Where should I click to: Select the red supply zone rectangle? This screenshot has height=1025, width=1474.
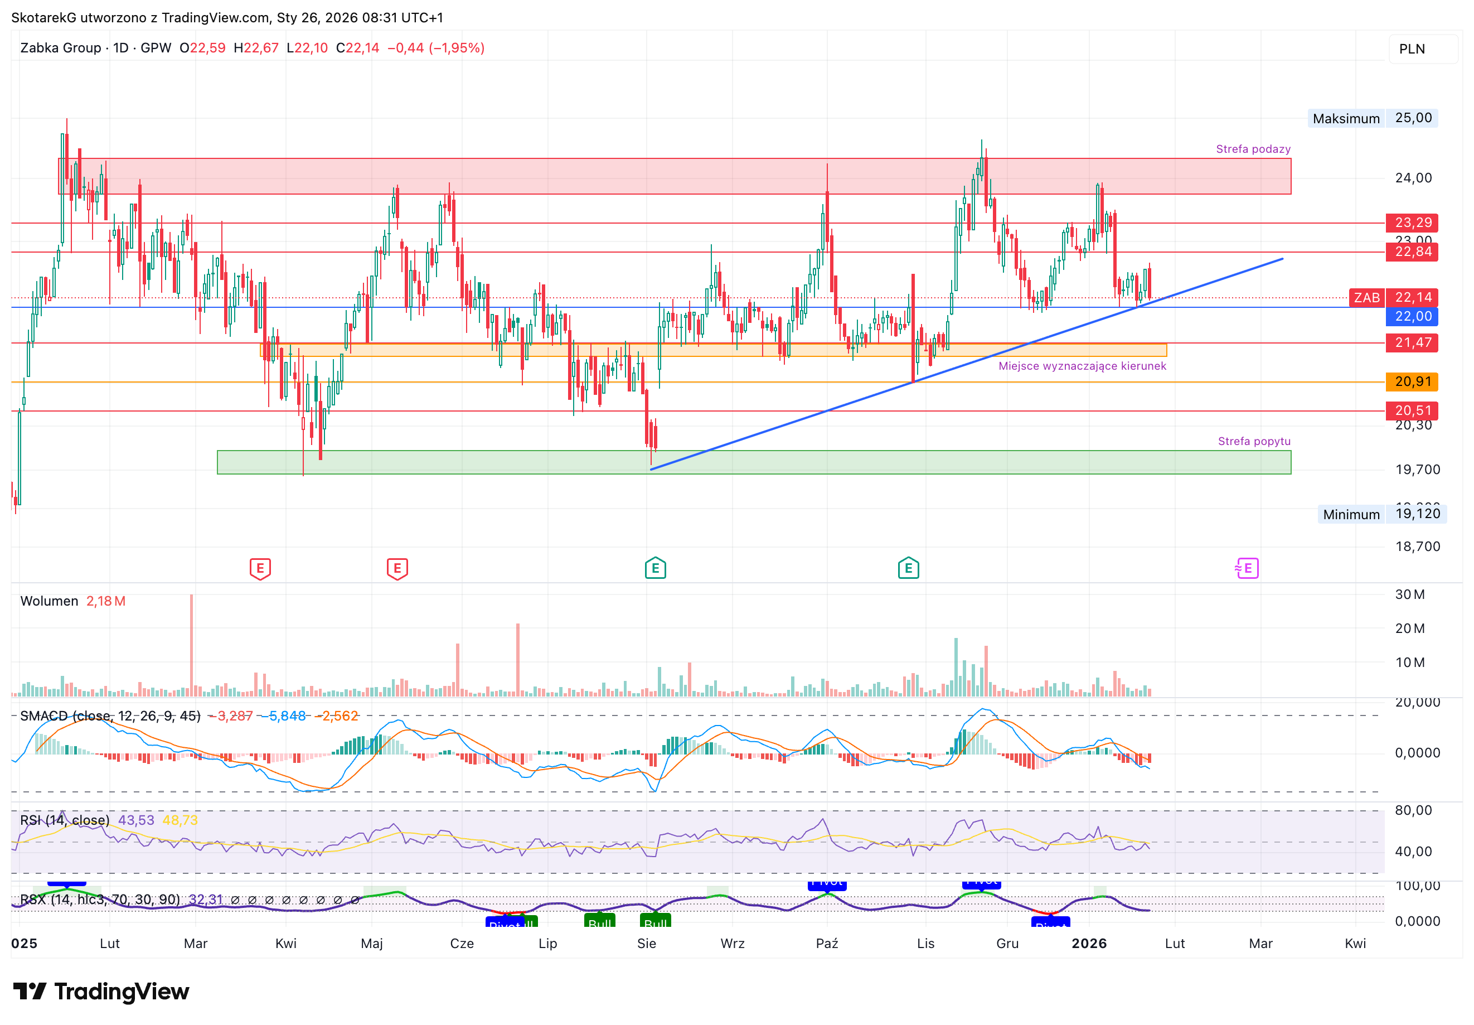pyautogui.click(x=674, y=176)
